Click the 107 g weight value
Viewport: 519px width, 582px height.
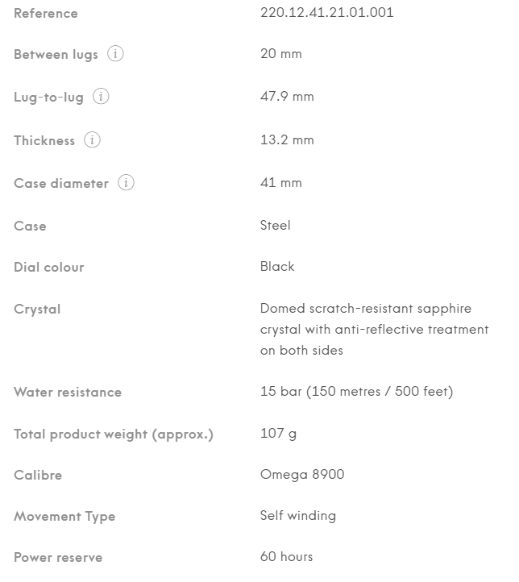[278, 434]
